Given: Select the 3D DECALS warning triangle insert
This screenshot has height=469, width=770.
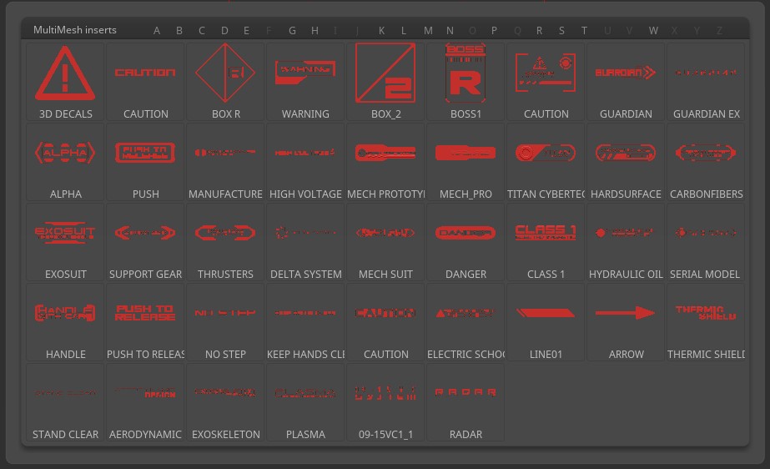Looking at the screenshot, I should coord(65,82).
